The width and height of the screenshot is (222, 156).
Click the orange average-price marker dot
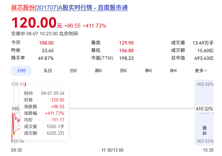pos(14,133)
